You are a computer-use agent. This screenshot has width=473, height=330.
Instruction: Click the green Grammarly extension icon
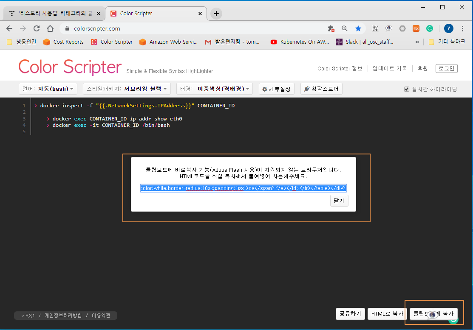click(x=430, y=28)
